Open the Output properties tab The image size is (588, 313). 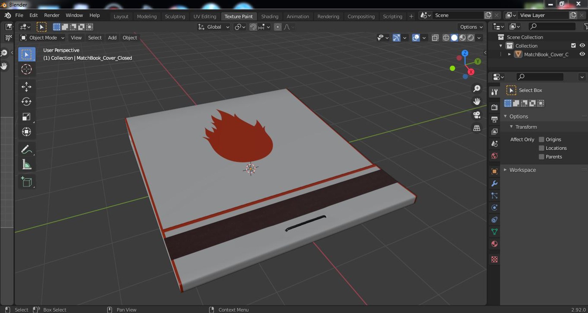[494, 119]
